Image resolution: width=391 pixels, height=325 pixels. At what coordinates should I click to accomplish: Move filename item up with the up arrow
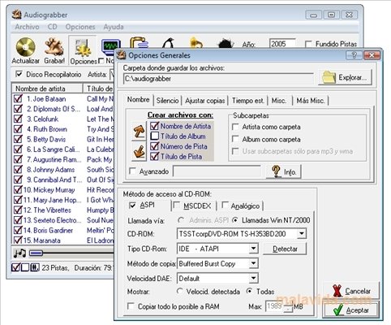(x=139, y=131)
